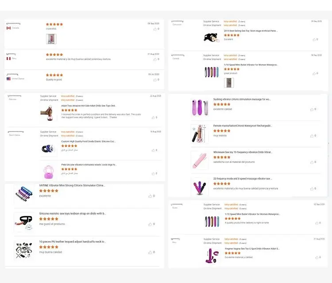
Task: Thumbs-up the "great product" review
Action: (313, 74)
